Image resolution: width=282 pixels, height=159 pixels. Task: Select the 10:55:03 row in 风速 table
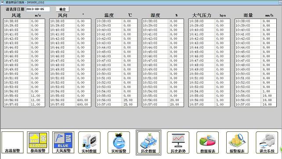24,96
